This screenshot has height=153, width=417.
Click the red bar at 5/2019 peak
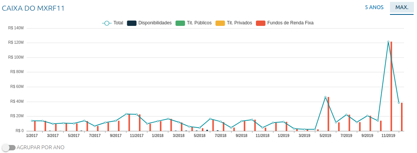[328, 114]
